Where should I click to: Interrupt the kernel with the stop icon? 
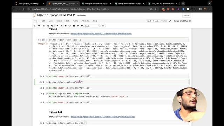(74, 26)
